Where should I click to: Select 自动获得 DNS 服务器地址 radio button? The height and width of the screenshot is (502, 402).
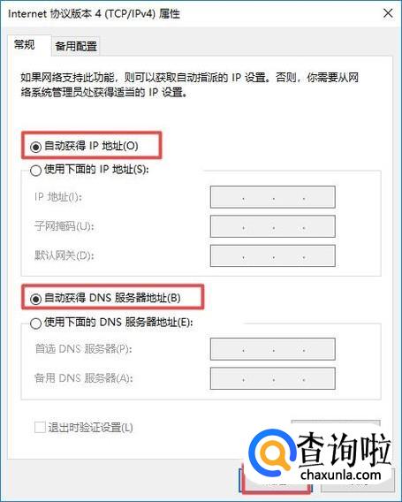coord(35,299)
